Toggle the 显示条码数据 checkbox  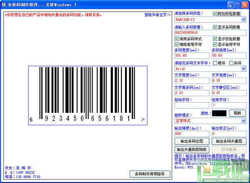point(215,27)
